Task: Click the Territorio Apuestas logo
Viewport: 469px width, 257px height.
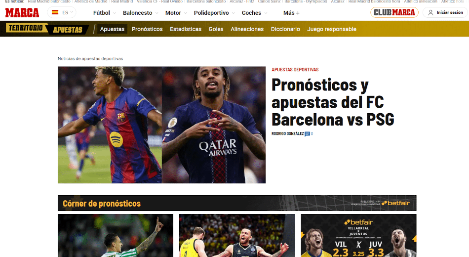Action: pos(47,29)
